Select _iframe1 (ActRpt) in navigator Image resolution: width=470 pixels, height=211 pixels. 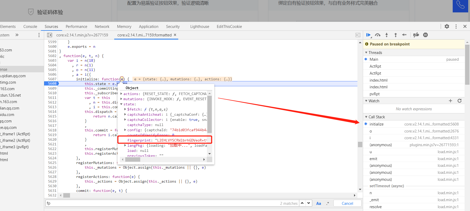pyautogui.click(x=15, y=134)
